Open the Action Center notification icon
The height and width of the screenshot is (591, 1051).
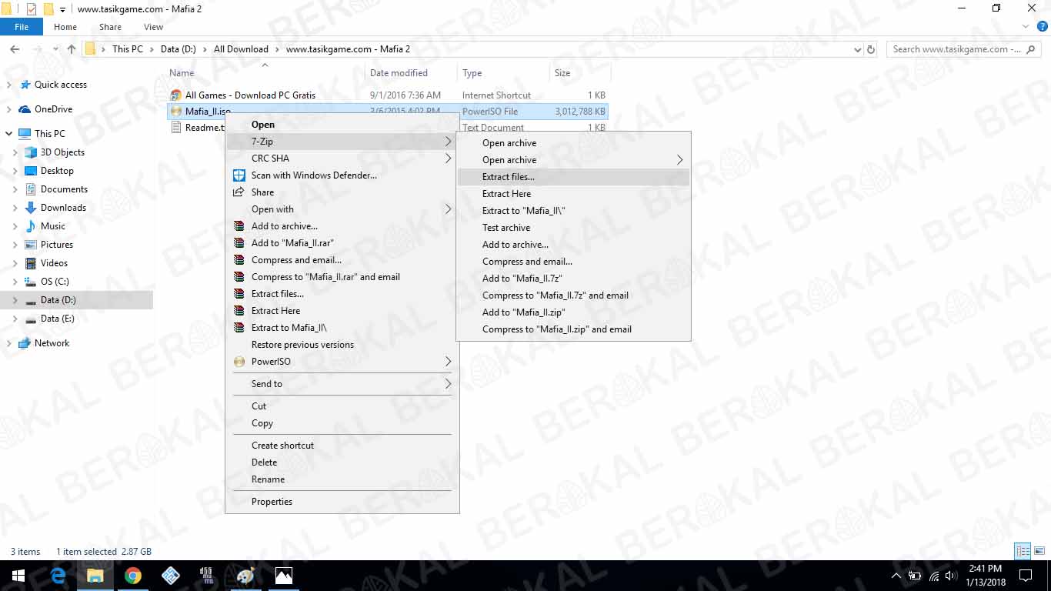point(1026,576)
